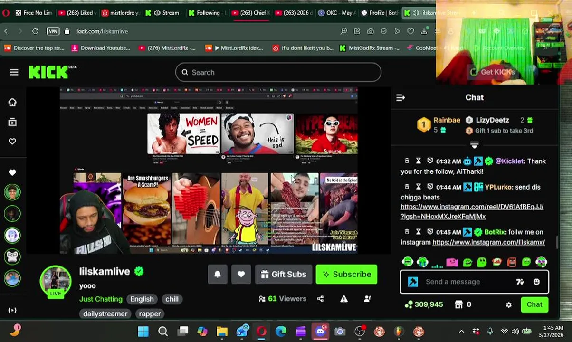The width and height of the screenshot is (572, 342).
Task: Follow channel with heart button
Action: pos(241,274)
